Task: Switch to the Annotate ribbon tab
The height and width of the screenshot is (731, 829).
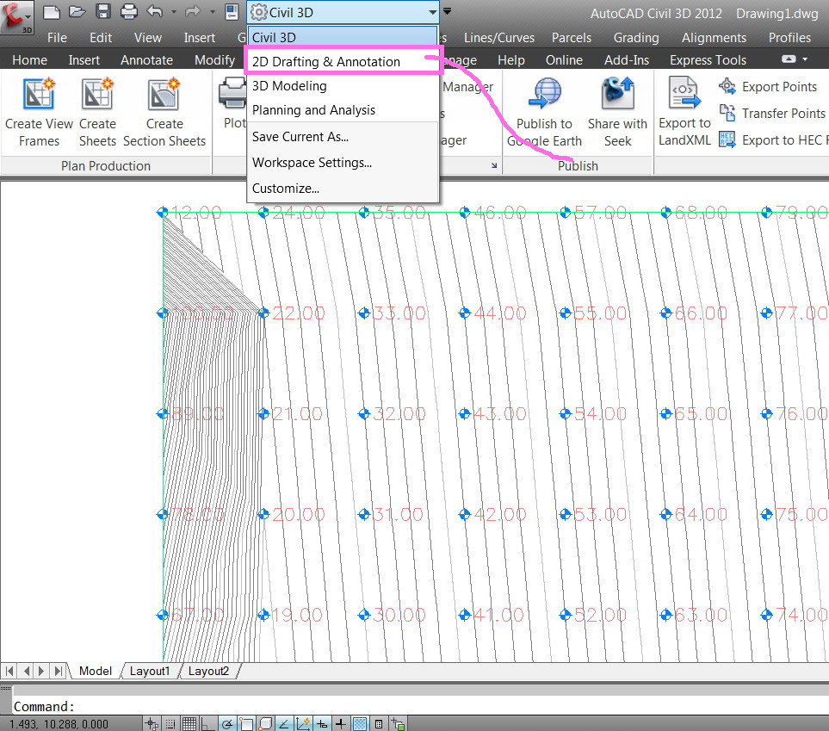Action: pyautogui.click(x=146, y=59)
